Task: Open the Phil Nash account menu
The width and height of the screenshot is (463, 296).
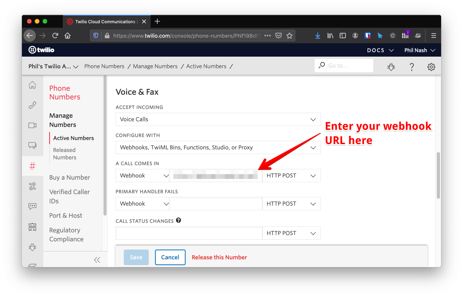Action: pos(420,50)
